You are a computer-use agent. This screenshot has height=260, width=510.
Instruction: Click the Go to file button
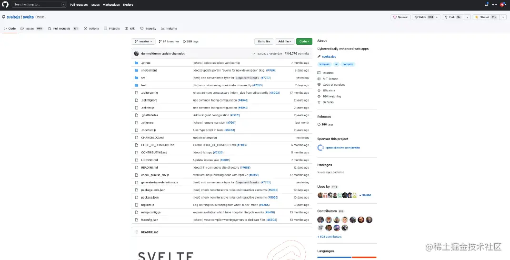coord(264,41)
